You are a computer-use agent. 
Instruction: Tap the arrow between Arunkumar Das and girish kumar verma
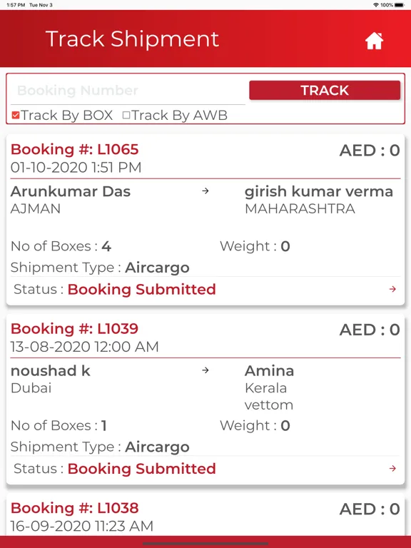pos(205,191)
